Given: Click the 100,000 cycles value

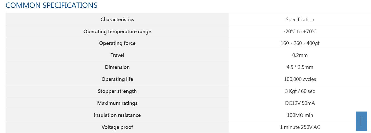Looking at the screenshot, I should pos(300,79).
